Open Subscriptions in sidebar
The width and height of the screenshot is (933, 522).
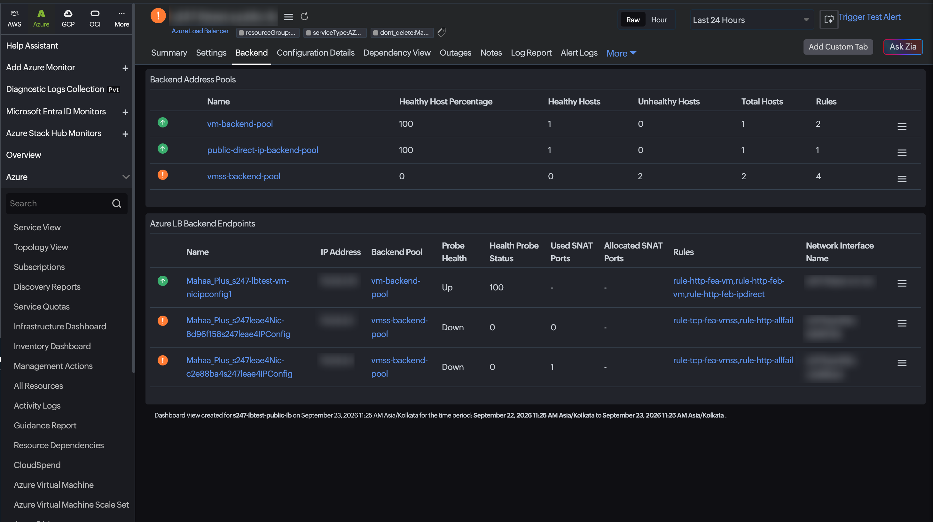(39, 267)
